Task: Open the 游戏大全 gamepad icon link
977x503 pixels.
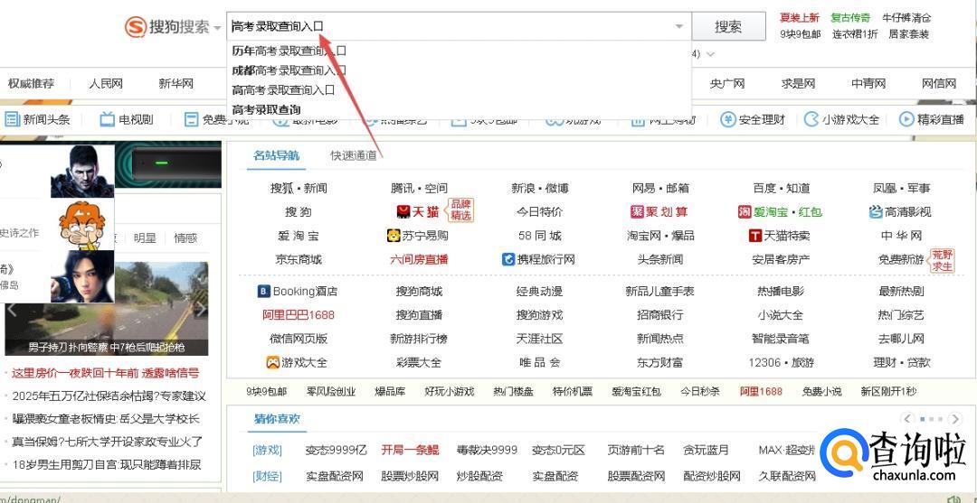Action: pos(272,362)
